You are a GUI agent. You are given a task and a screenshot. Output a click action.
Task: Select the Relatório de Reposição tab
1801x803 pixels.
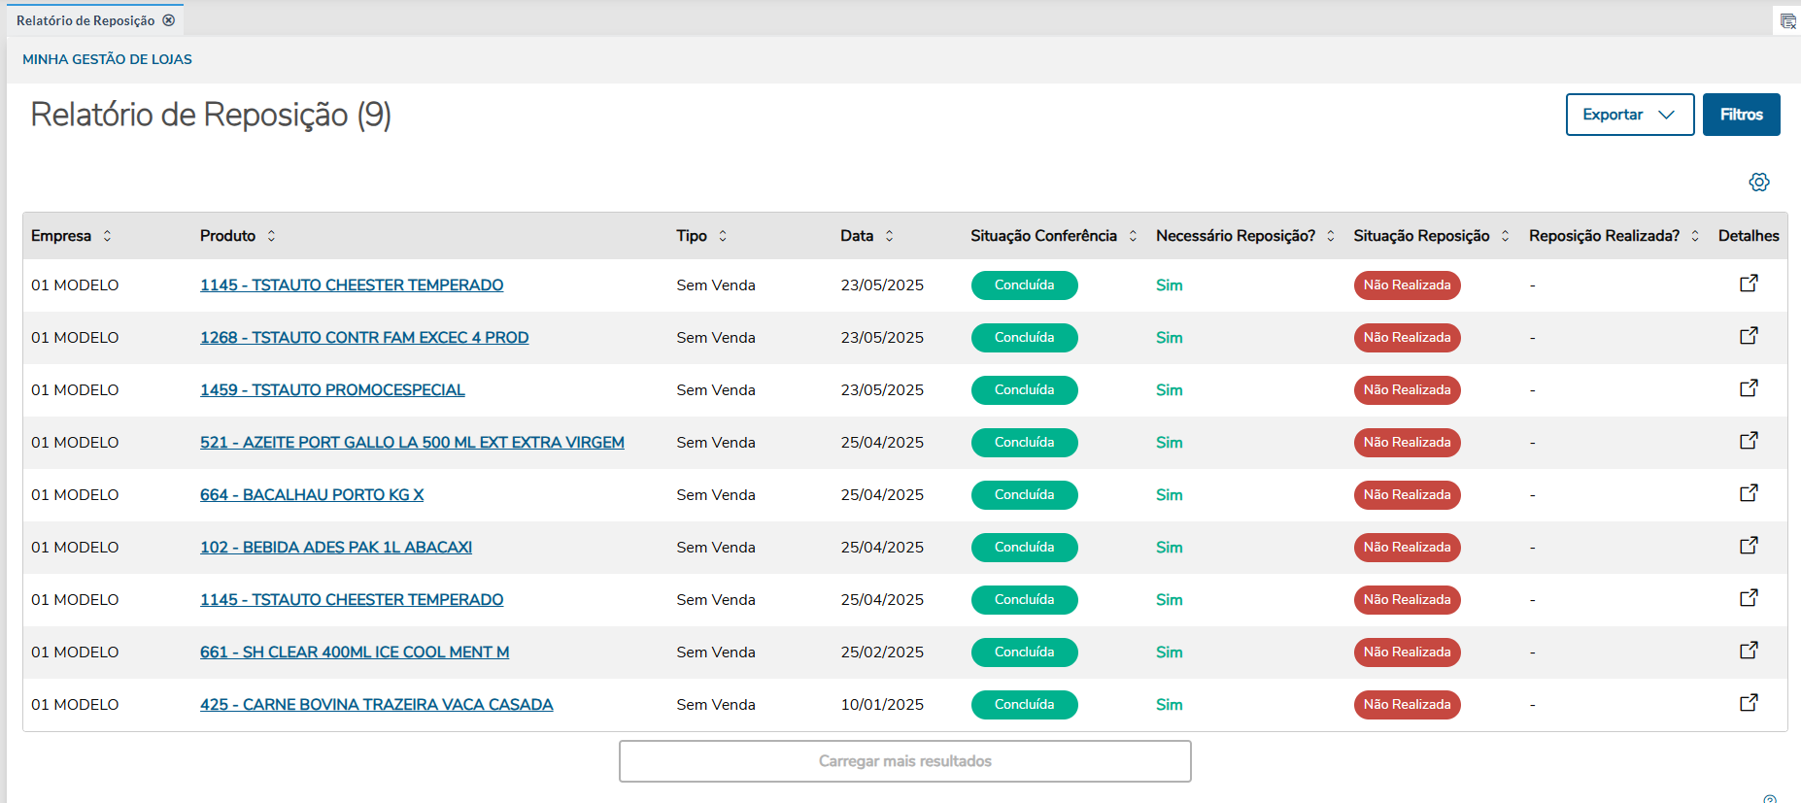click(x=85, y=20)
